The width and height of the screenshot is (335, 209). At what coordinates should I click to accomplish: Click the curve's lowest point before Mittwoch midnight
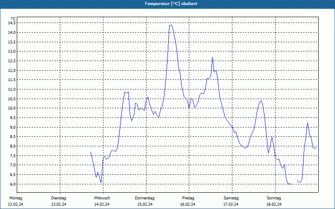[101, 183]
